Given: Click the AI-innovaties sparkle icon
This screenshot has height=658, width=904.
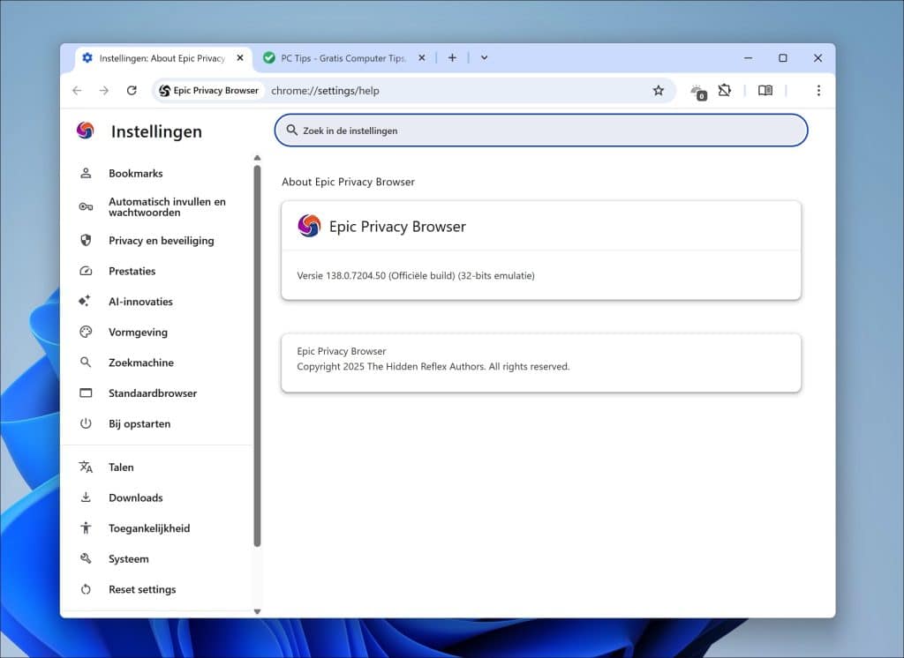Looking at the screenshot, I should coord(86,301).
